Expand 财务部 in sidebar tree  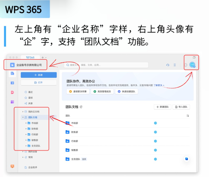26,129
